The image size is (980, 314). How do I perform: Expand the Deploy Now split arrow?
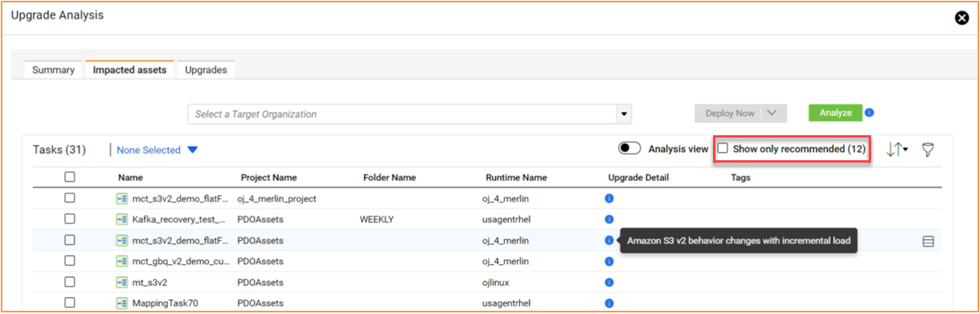[772, 114]
